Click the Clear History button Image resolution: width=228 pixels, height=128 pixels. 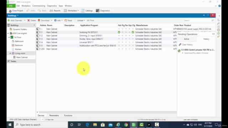pos(186,45)
